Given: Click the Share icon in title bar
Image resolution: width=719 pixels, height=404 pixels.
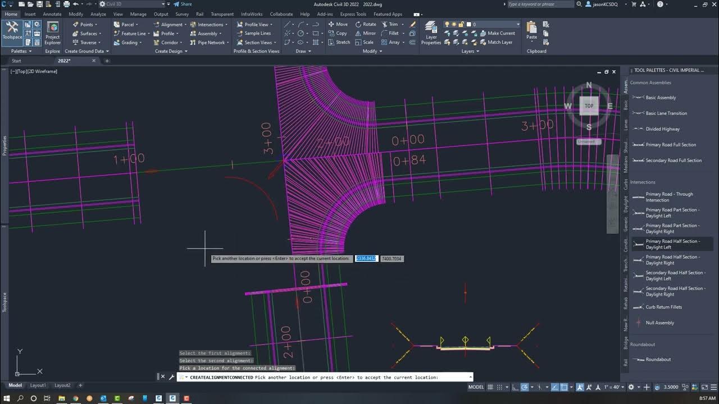Looking at the screenshot, I should 182,4.
